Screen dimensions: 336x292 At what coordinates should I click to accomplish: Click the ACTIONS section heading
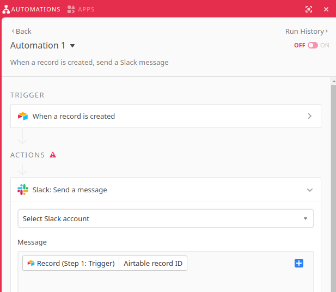27,155
